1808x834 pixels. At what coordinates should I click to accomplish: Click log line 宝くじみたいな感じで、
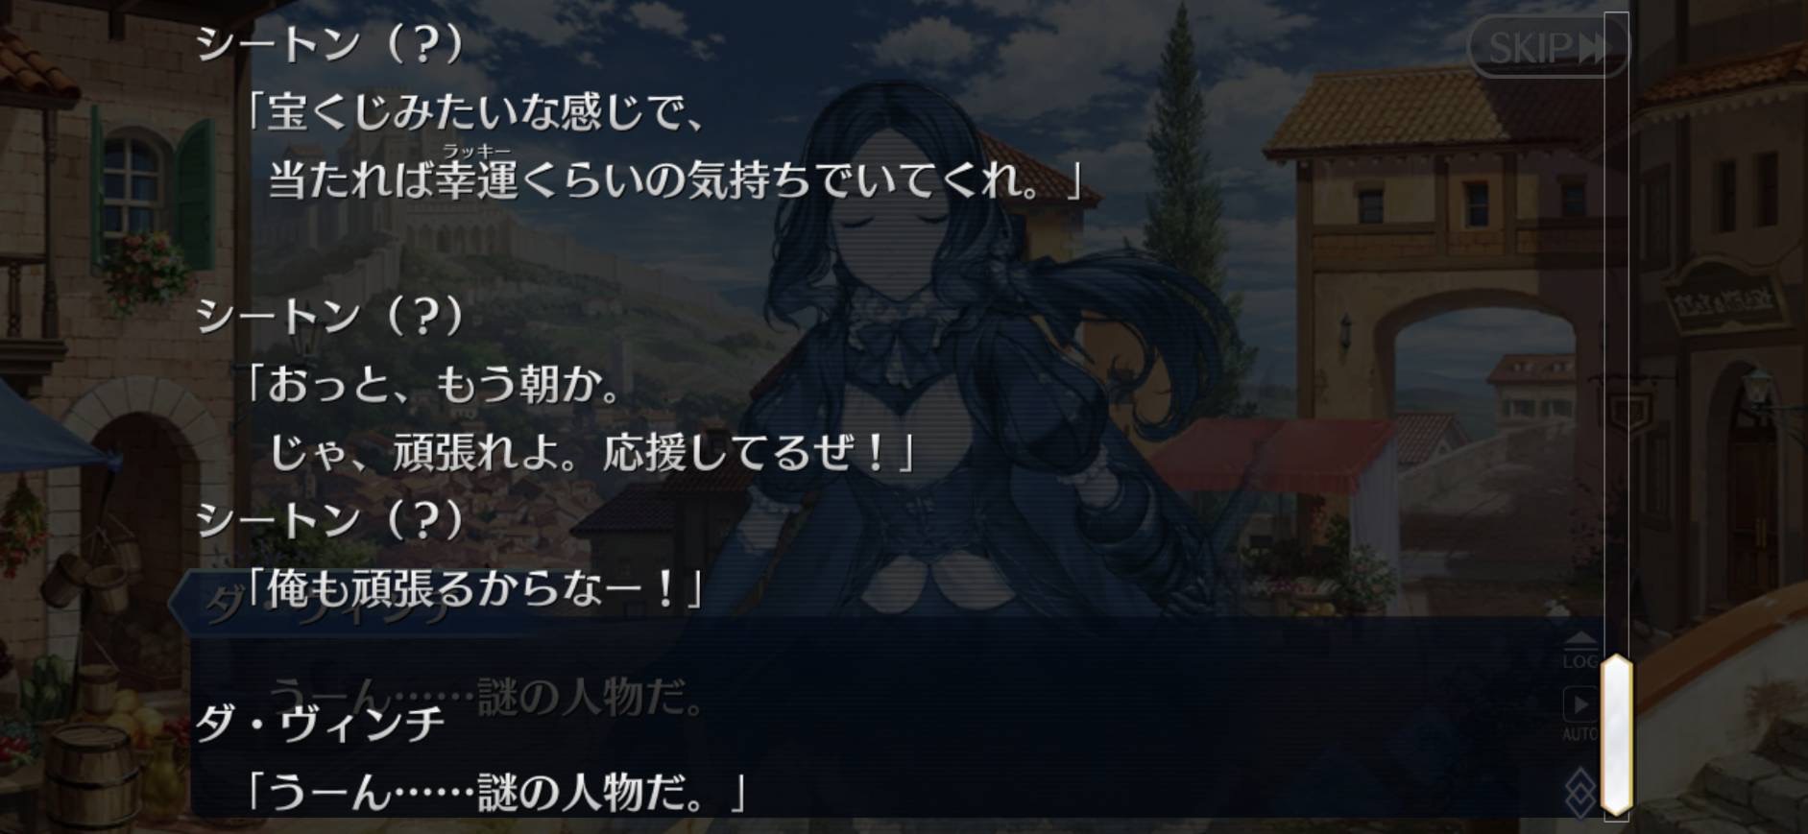tap(473, 112)
